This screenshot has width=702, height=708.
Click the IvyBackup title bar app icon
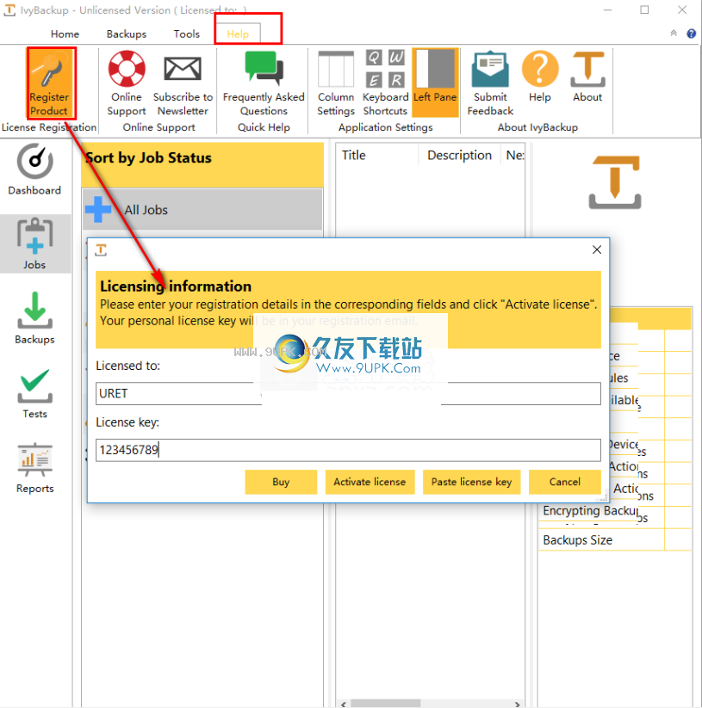[x=9, y=10]
